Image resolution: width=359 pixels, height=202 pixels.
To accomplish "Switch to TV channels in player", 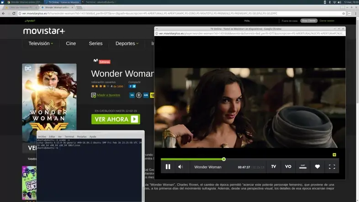I will (274, 166).
